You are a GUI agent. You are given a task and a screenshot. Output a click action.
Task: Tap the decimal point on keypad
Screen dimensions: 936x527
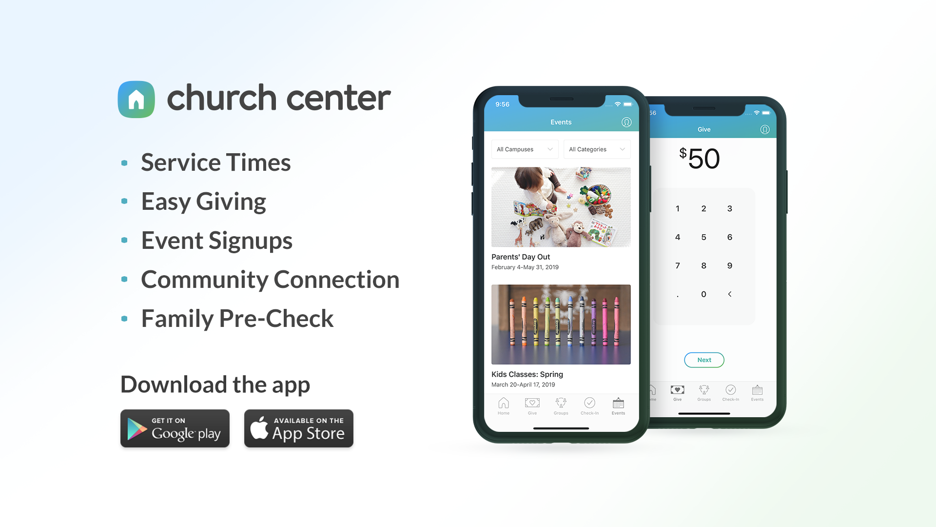pyautogui.click(x=678, y=294)
